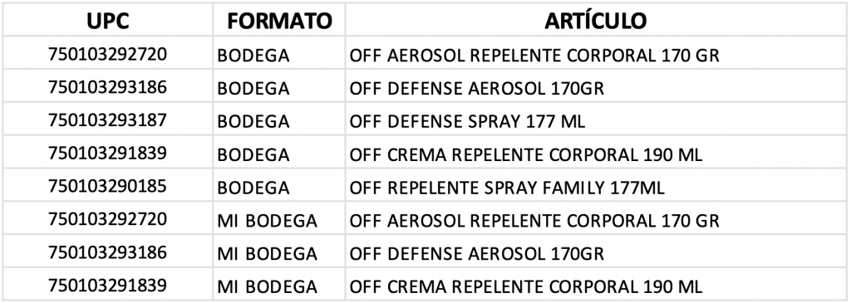Select the ARTÍCULO column header cell

click(596, 21)
